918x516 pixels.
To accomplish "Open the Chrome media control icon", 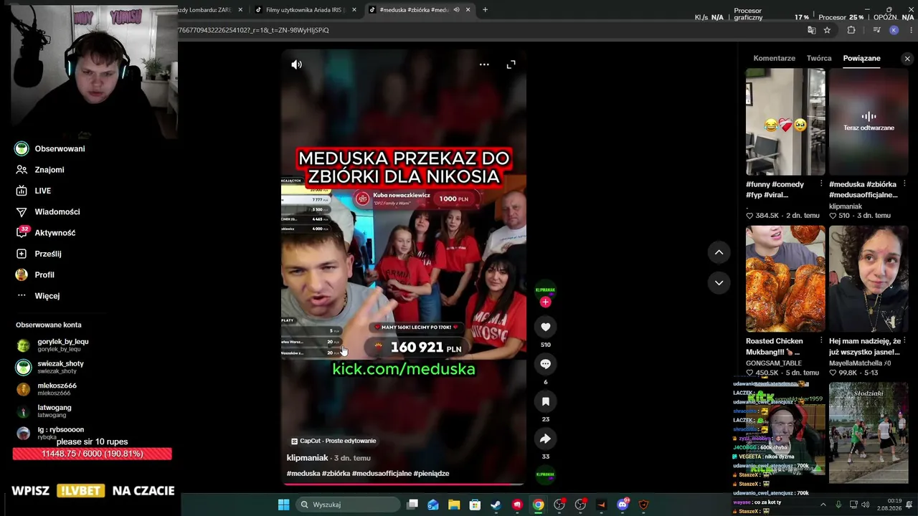I will (x=876, y=30).
